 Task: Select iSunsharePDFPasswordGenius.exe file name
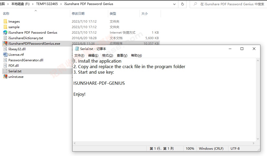(34, 44)
